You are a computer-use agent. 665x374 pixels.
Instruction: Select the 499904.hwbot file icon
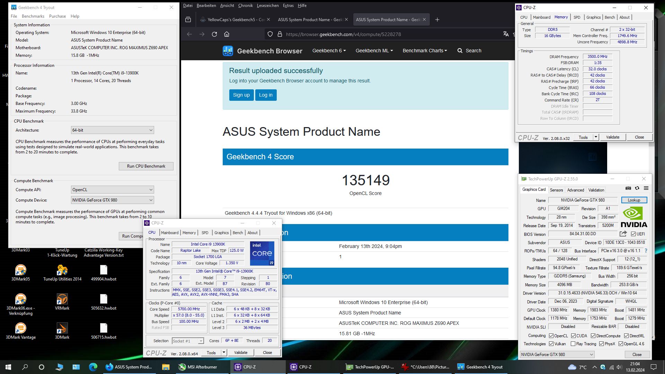104,273
